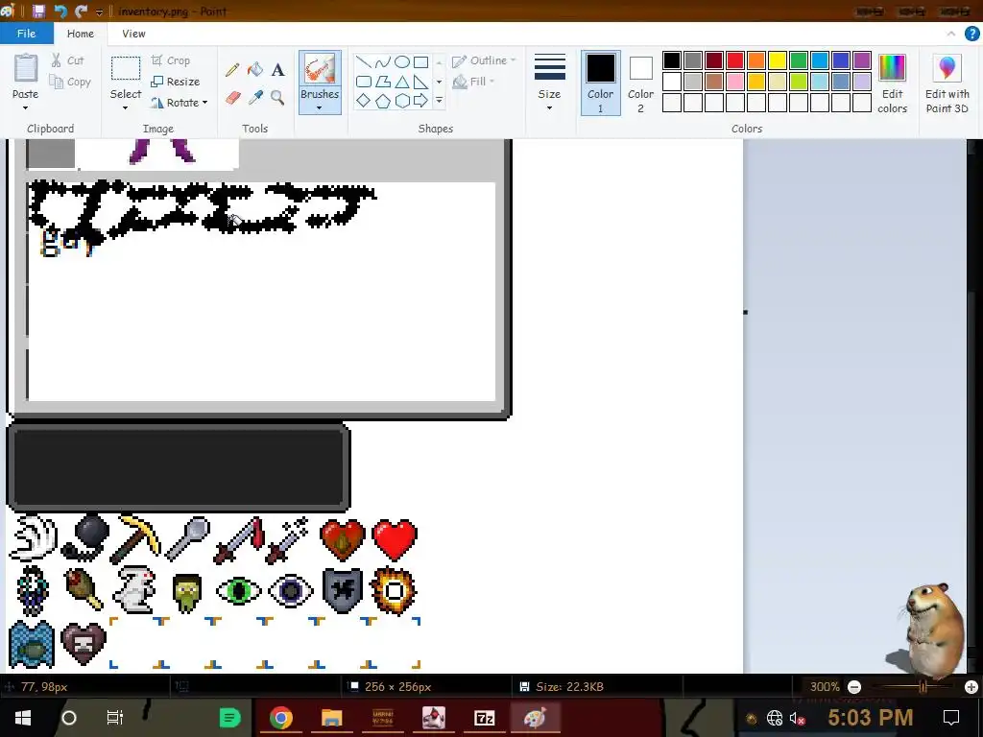Open Edit with Paint 3D
The width and height of the screenshot is (983, 737).
click(947, 83)
